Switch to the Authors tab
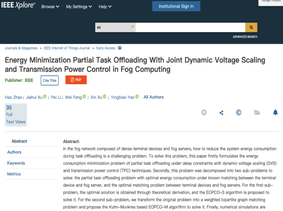 14,152
